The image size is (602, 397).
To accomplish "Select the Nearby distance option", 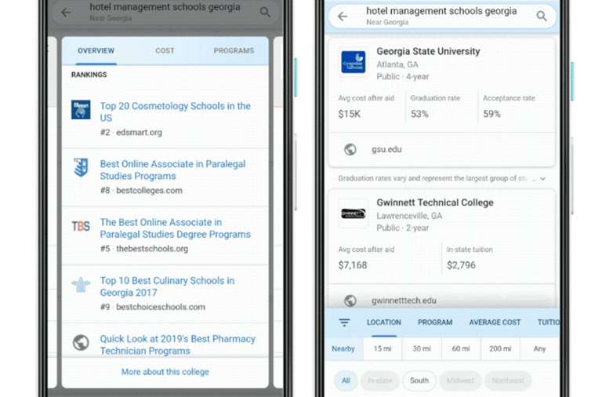I will pos(343,348).
